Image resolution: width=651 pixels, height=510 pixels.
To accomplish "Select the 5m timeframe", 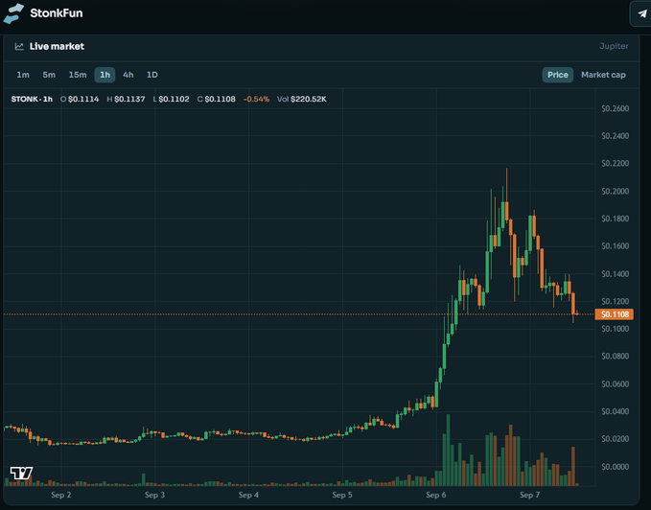I will tap(49, 75).
